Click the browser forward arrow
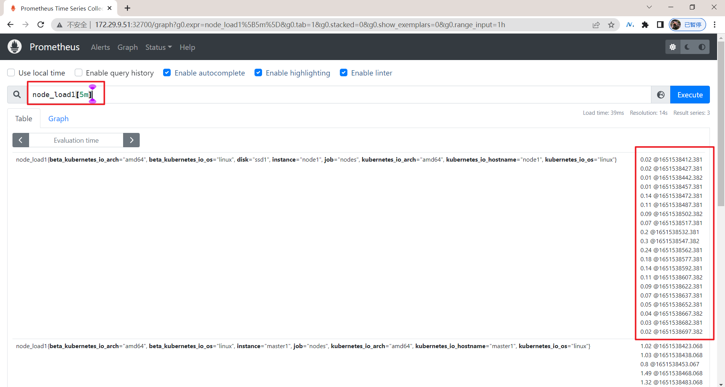The image size is (725, 387). pyautogui.click(x=25, y=25)
